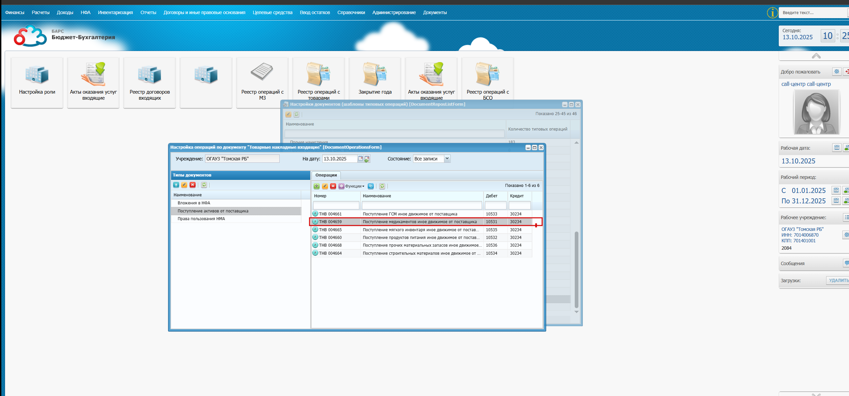Toggle status icon of ТНВ 004661 row

click(x=315, y=214)
